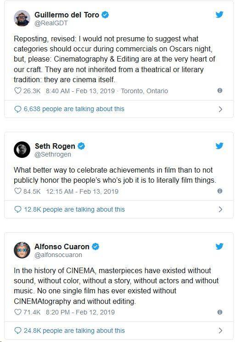The height and width of the screenshot is (342, 235).
Task: Like Seth Rogen's tweet via heart icon
Action: (x=17, y=191)
